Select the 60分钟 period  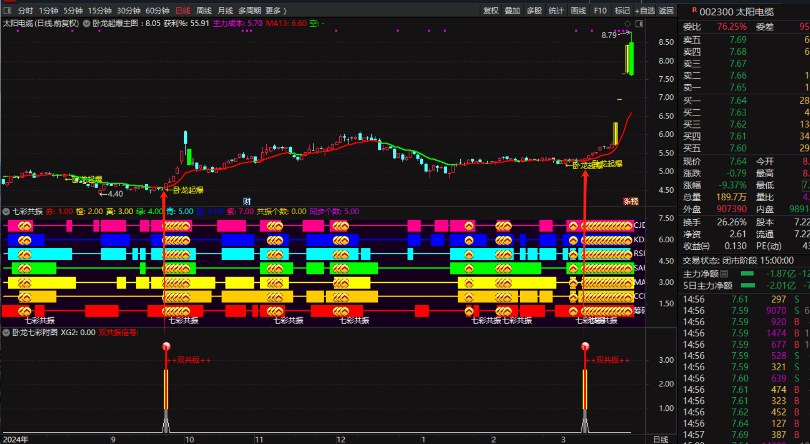tap(157, 11)
